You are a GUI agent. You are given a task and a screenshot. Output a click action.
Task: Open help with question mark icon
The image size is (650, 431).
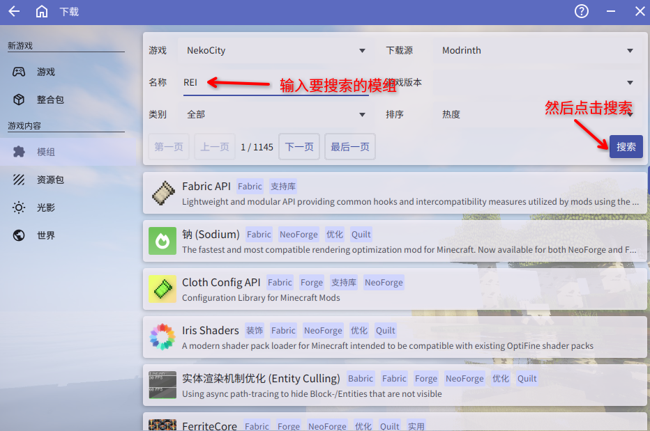point(581,12)
